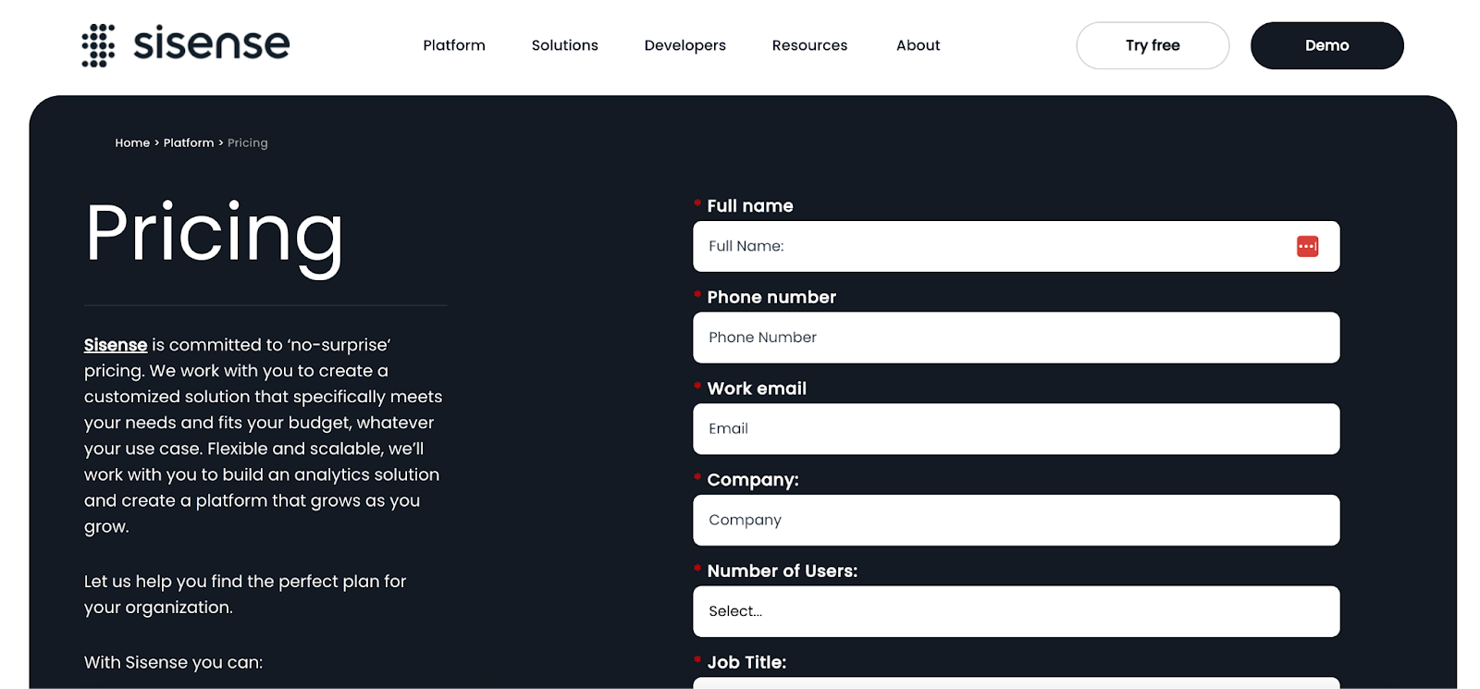Click the Pricing page heading
Image resolution: width=1480 pixels, height=689 pixels.
pos(214,236)
